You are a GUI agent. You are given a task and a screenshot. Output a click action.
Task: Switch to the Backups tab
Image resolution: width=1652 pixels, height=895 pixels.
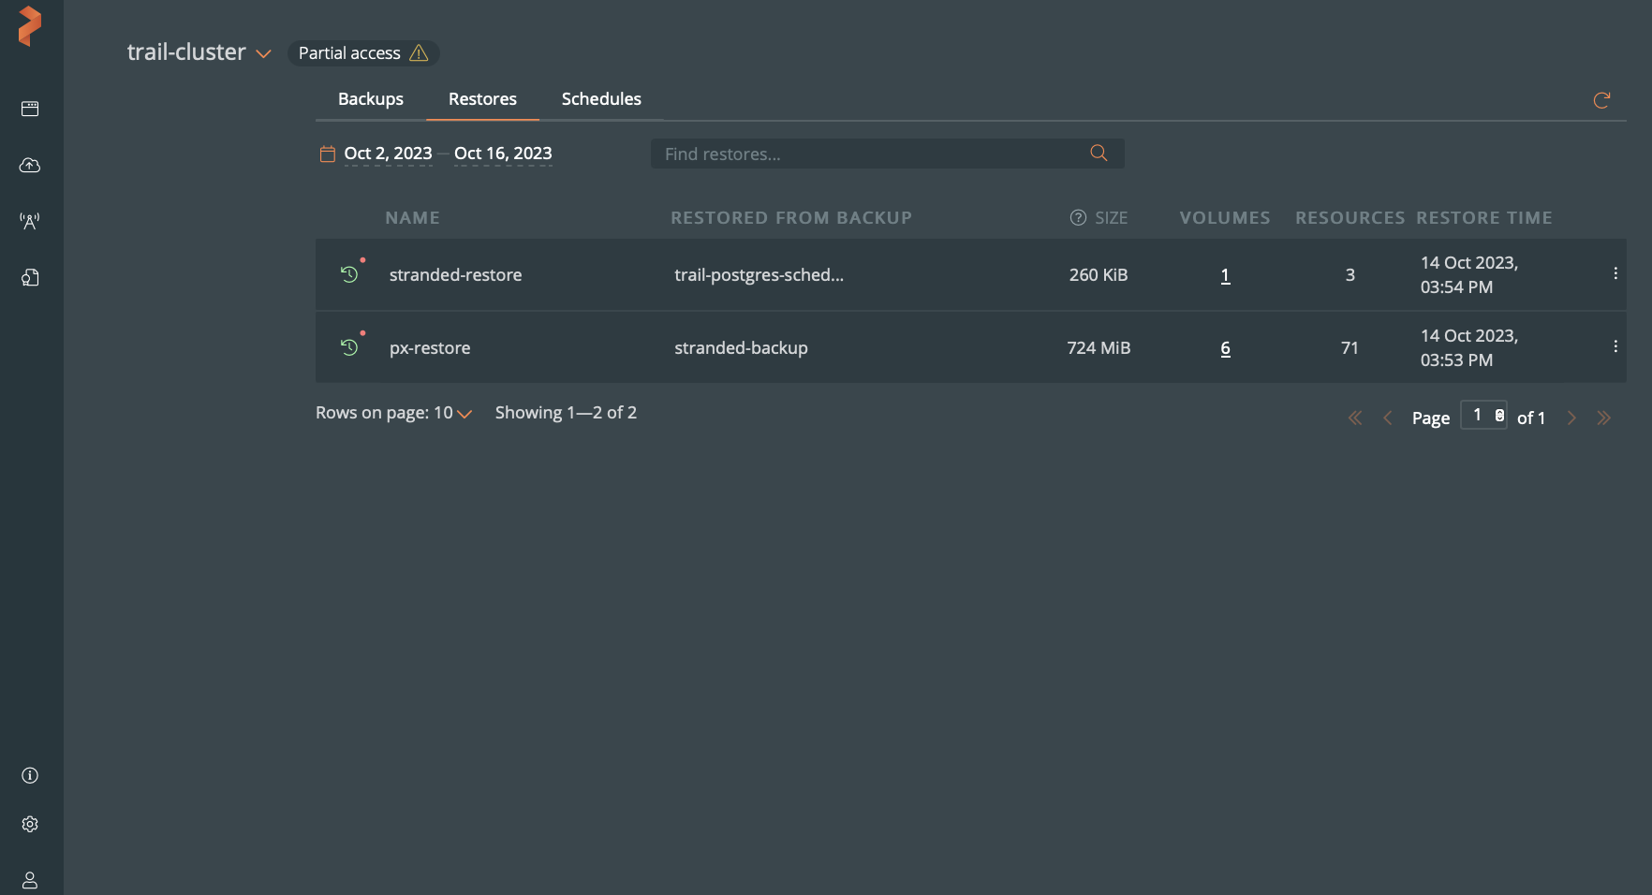click(x=370, y=99)
